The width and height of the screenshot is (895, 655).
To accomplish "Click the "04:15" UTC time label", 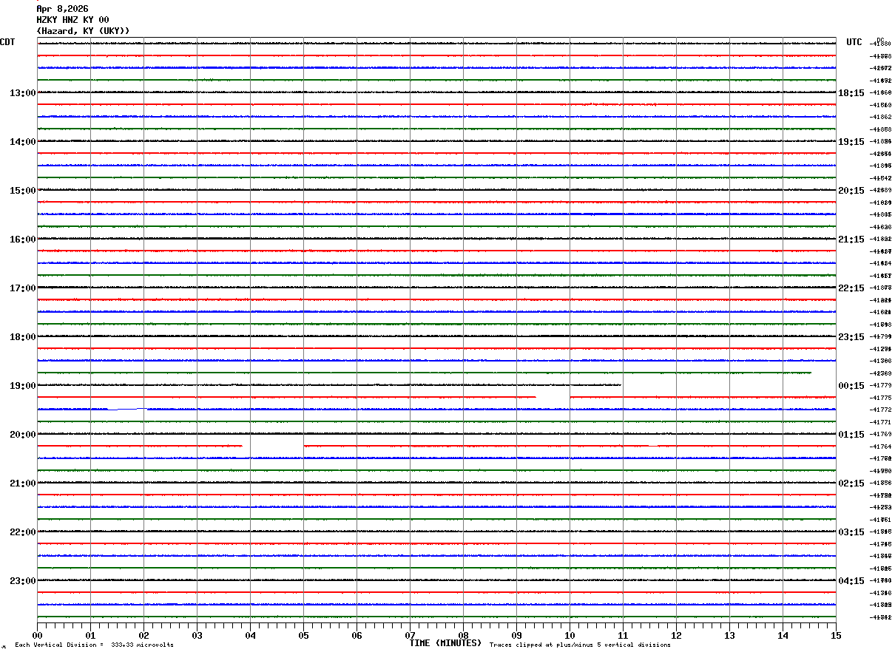I will [x=851, y=581].
